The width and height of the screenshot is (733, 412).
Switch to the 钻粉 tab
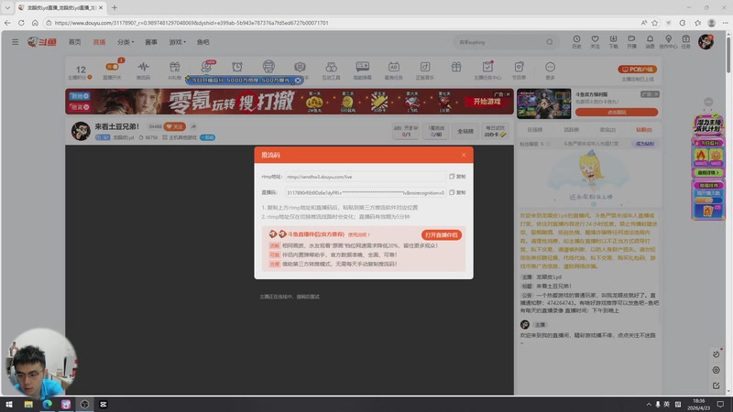click(644, 130)
